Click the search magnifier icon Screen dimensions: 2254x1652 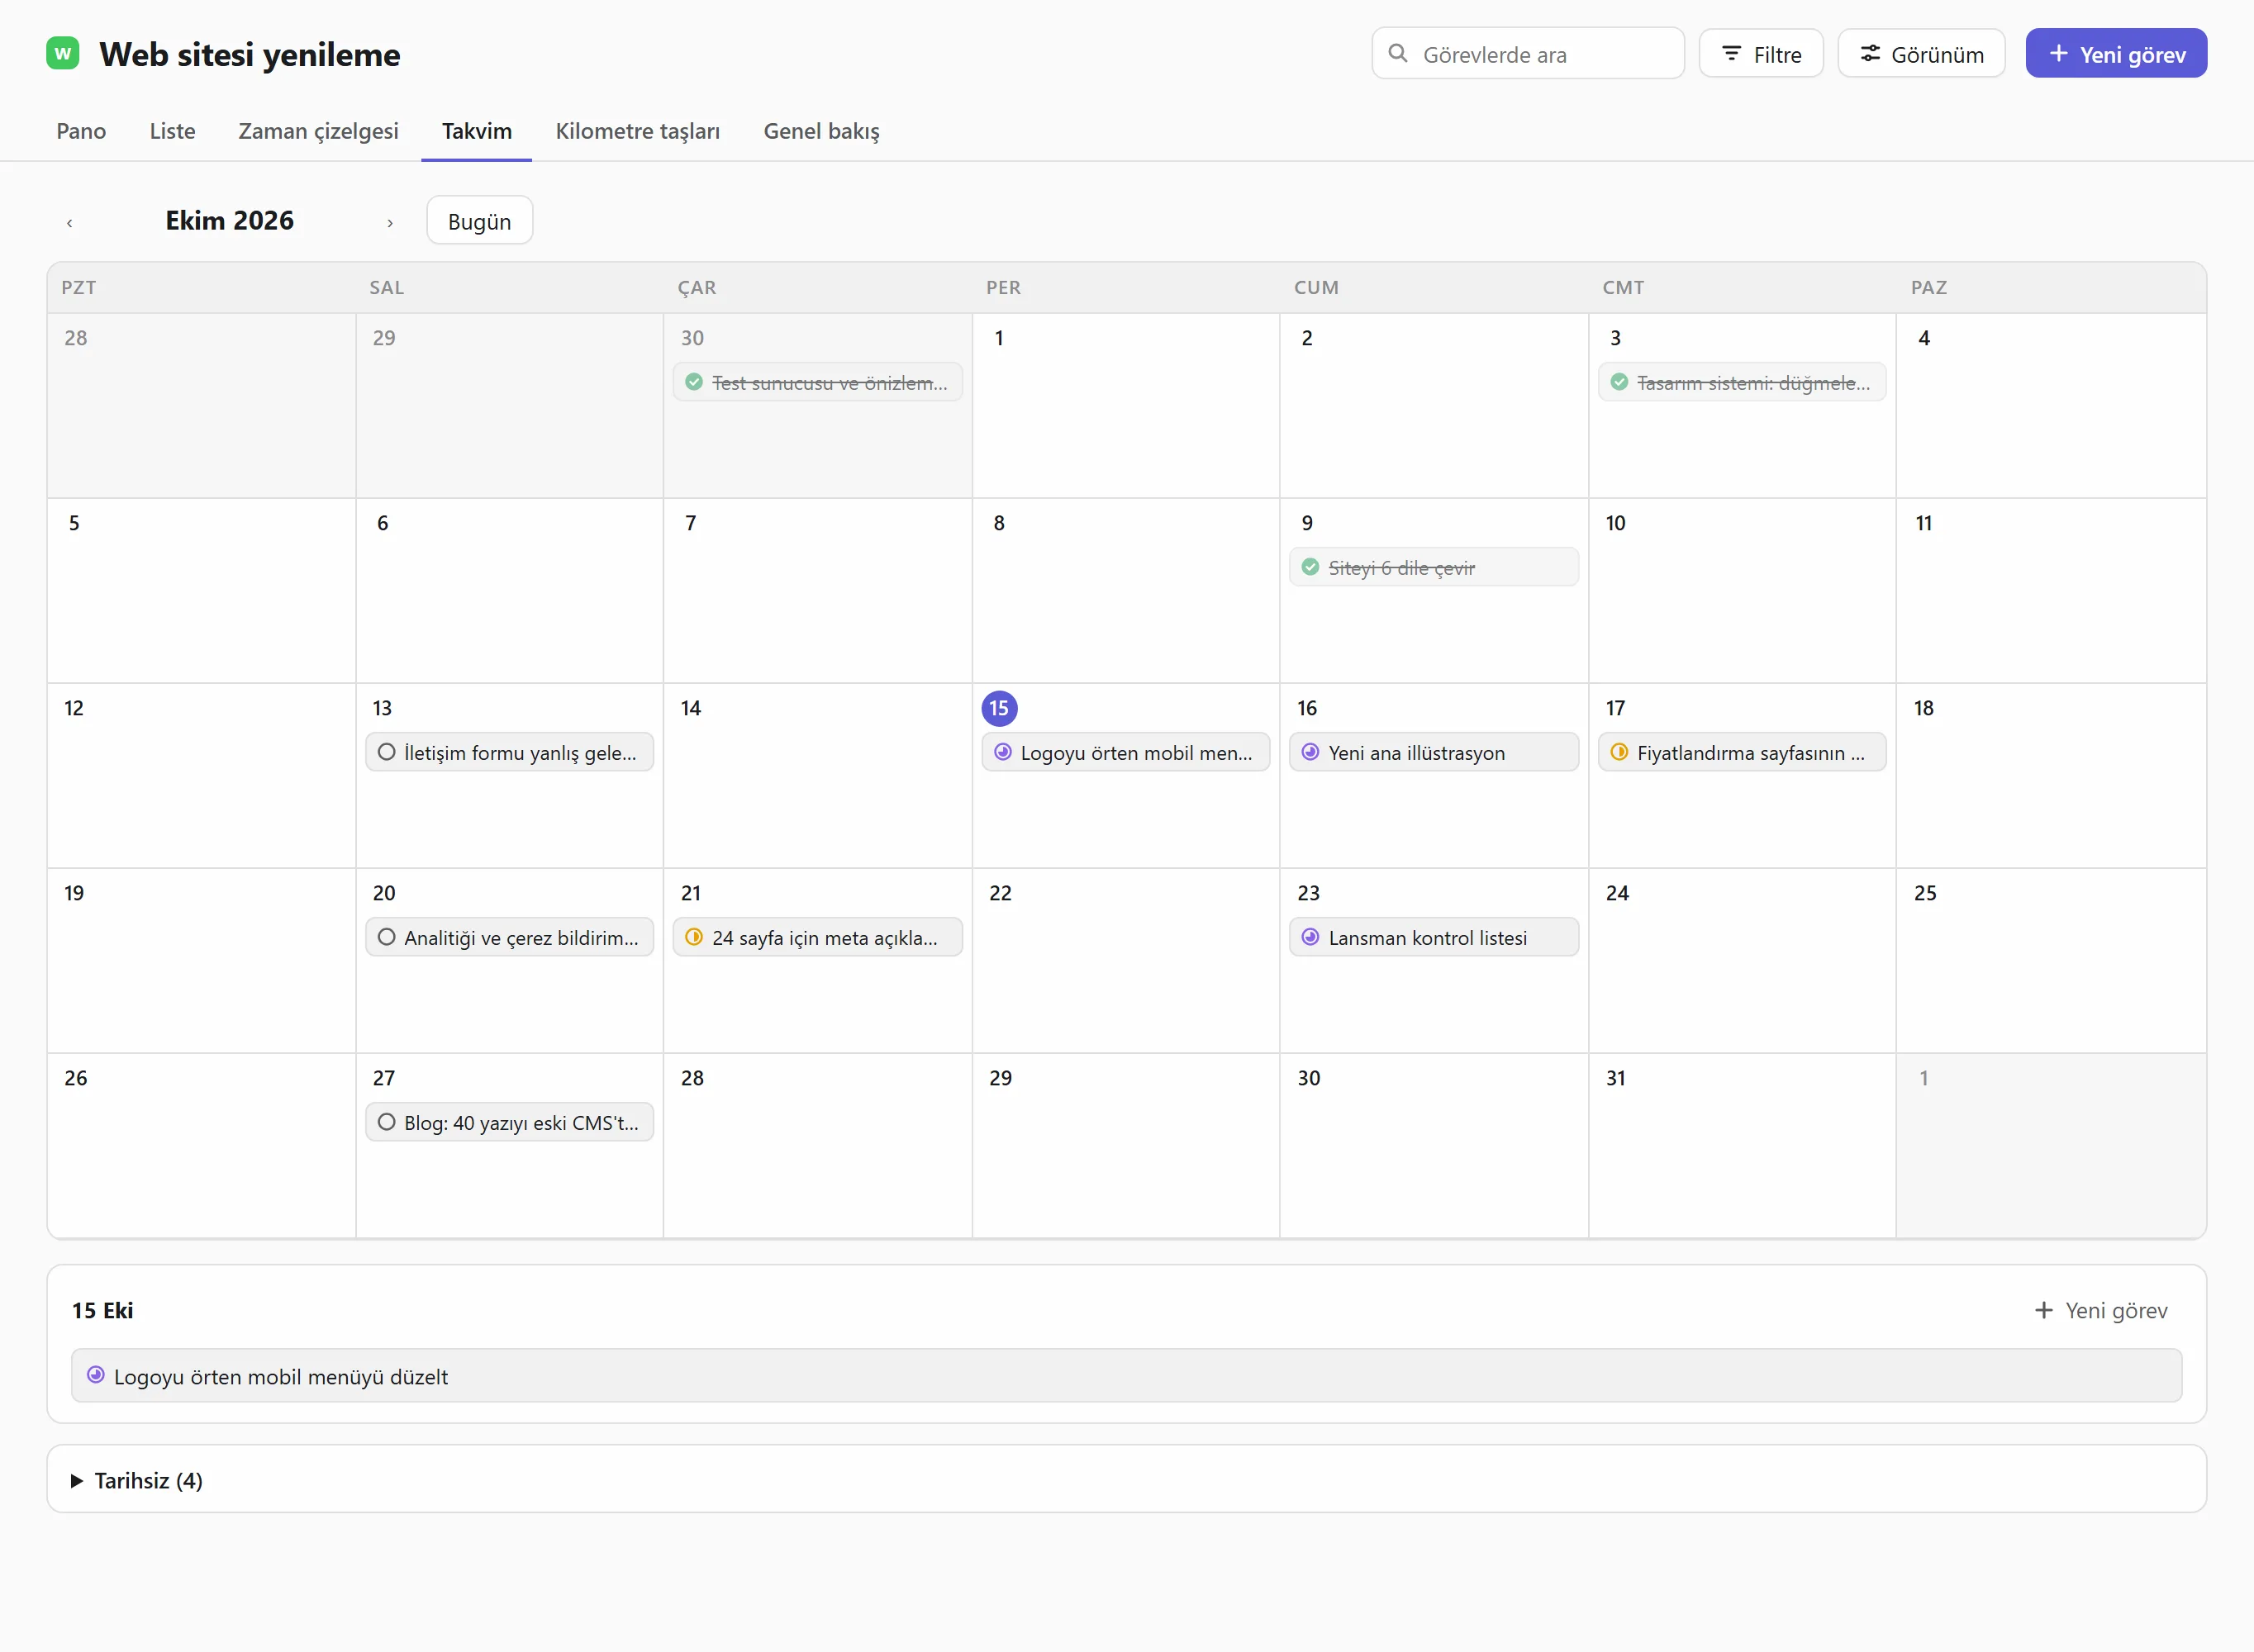(x=1398, y=53)
